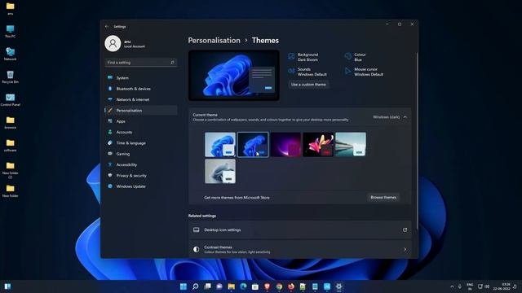Open Windows Update page

(141, 186)
